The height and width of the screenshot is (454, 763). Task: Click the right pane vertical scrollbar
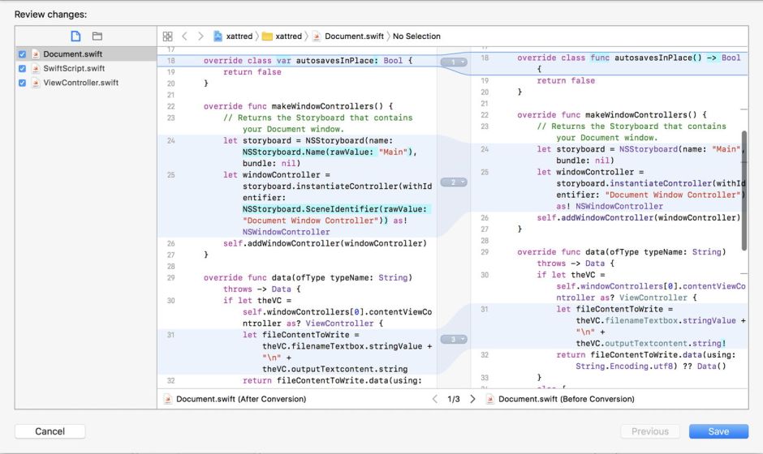click(744, 191)
